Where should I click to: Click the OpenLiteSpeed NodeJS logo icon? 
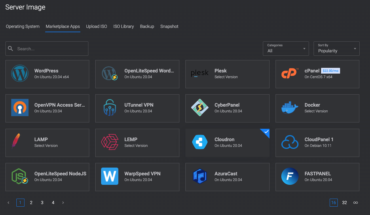coord(20,176)
